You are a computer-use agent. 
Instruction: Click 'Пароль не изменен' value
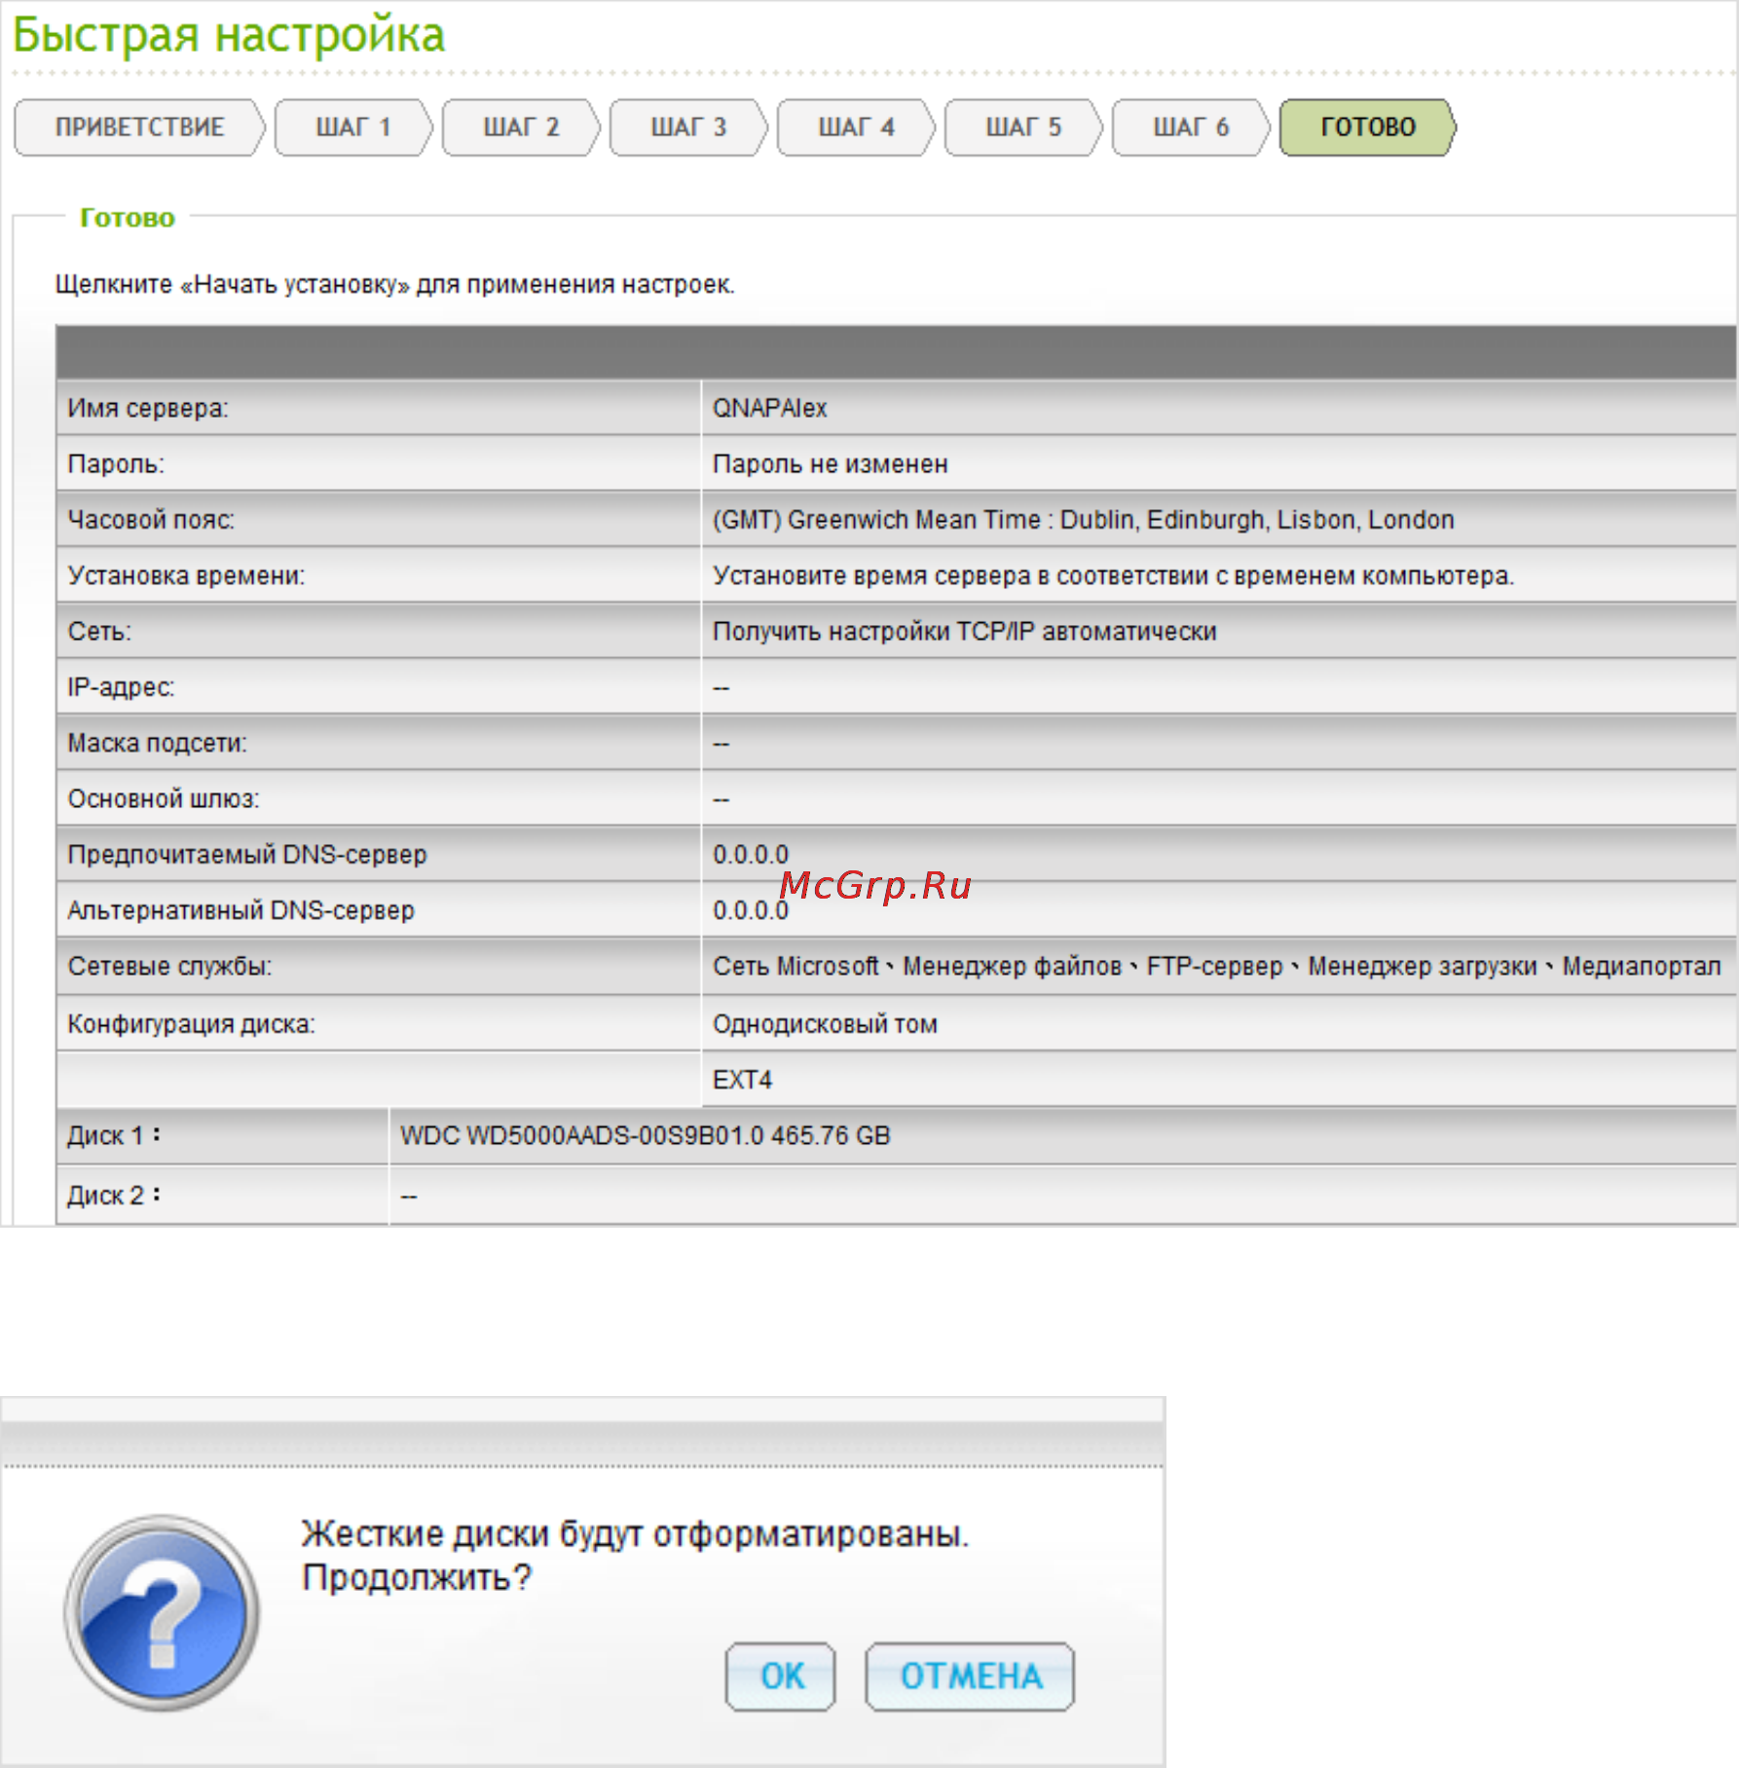coord(830,464)
